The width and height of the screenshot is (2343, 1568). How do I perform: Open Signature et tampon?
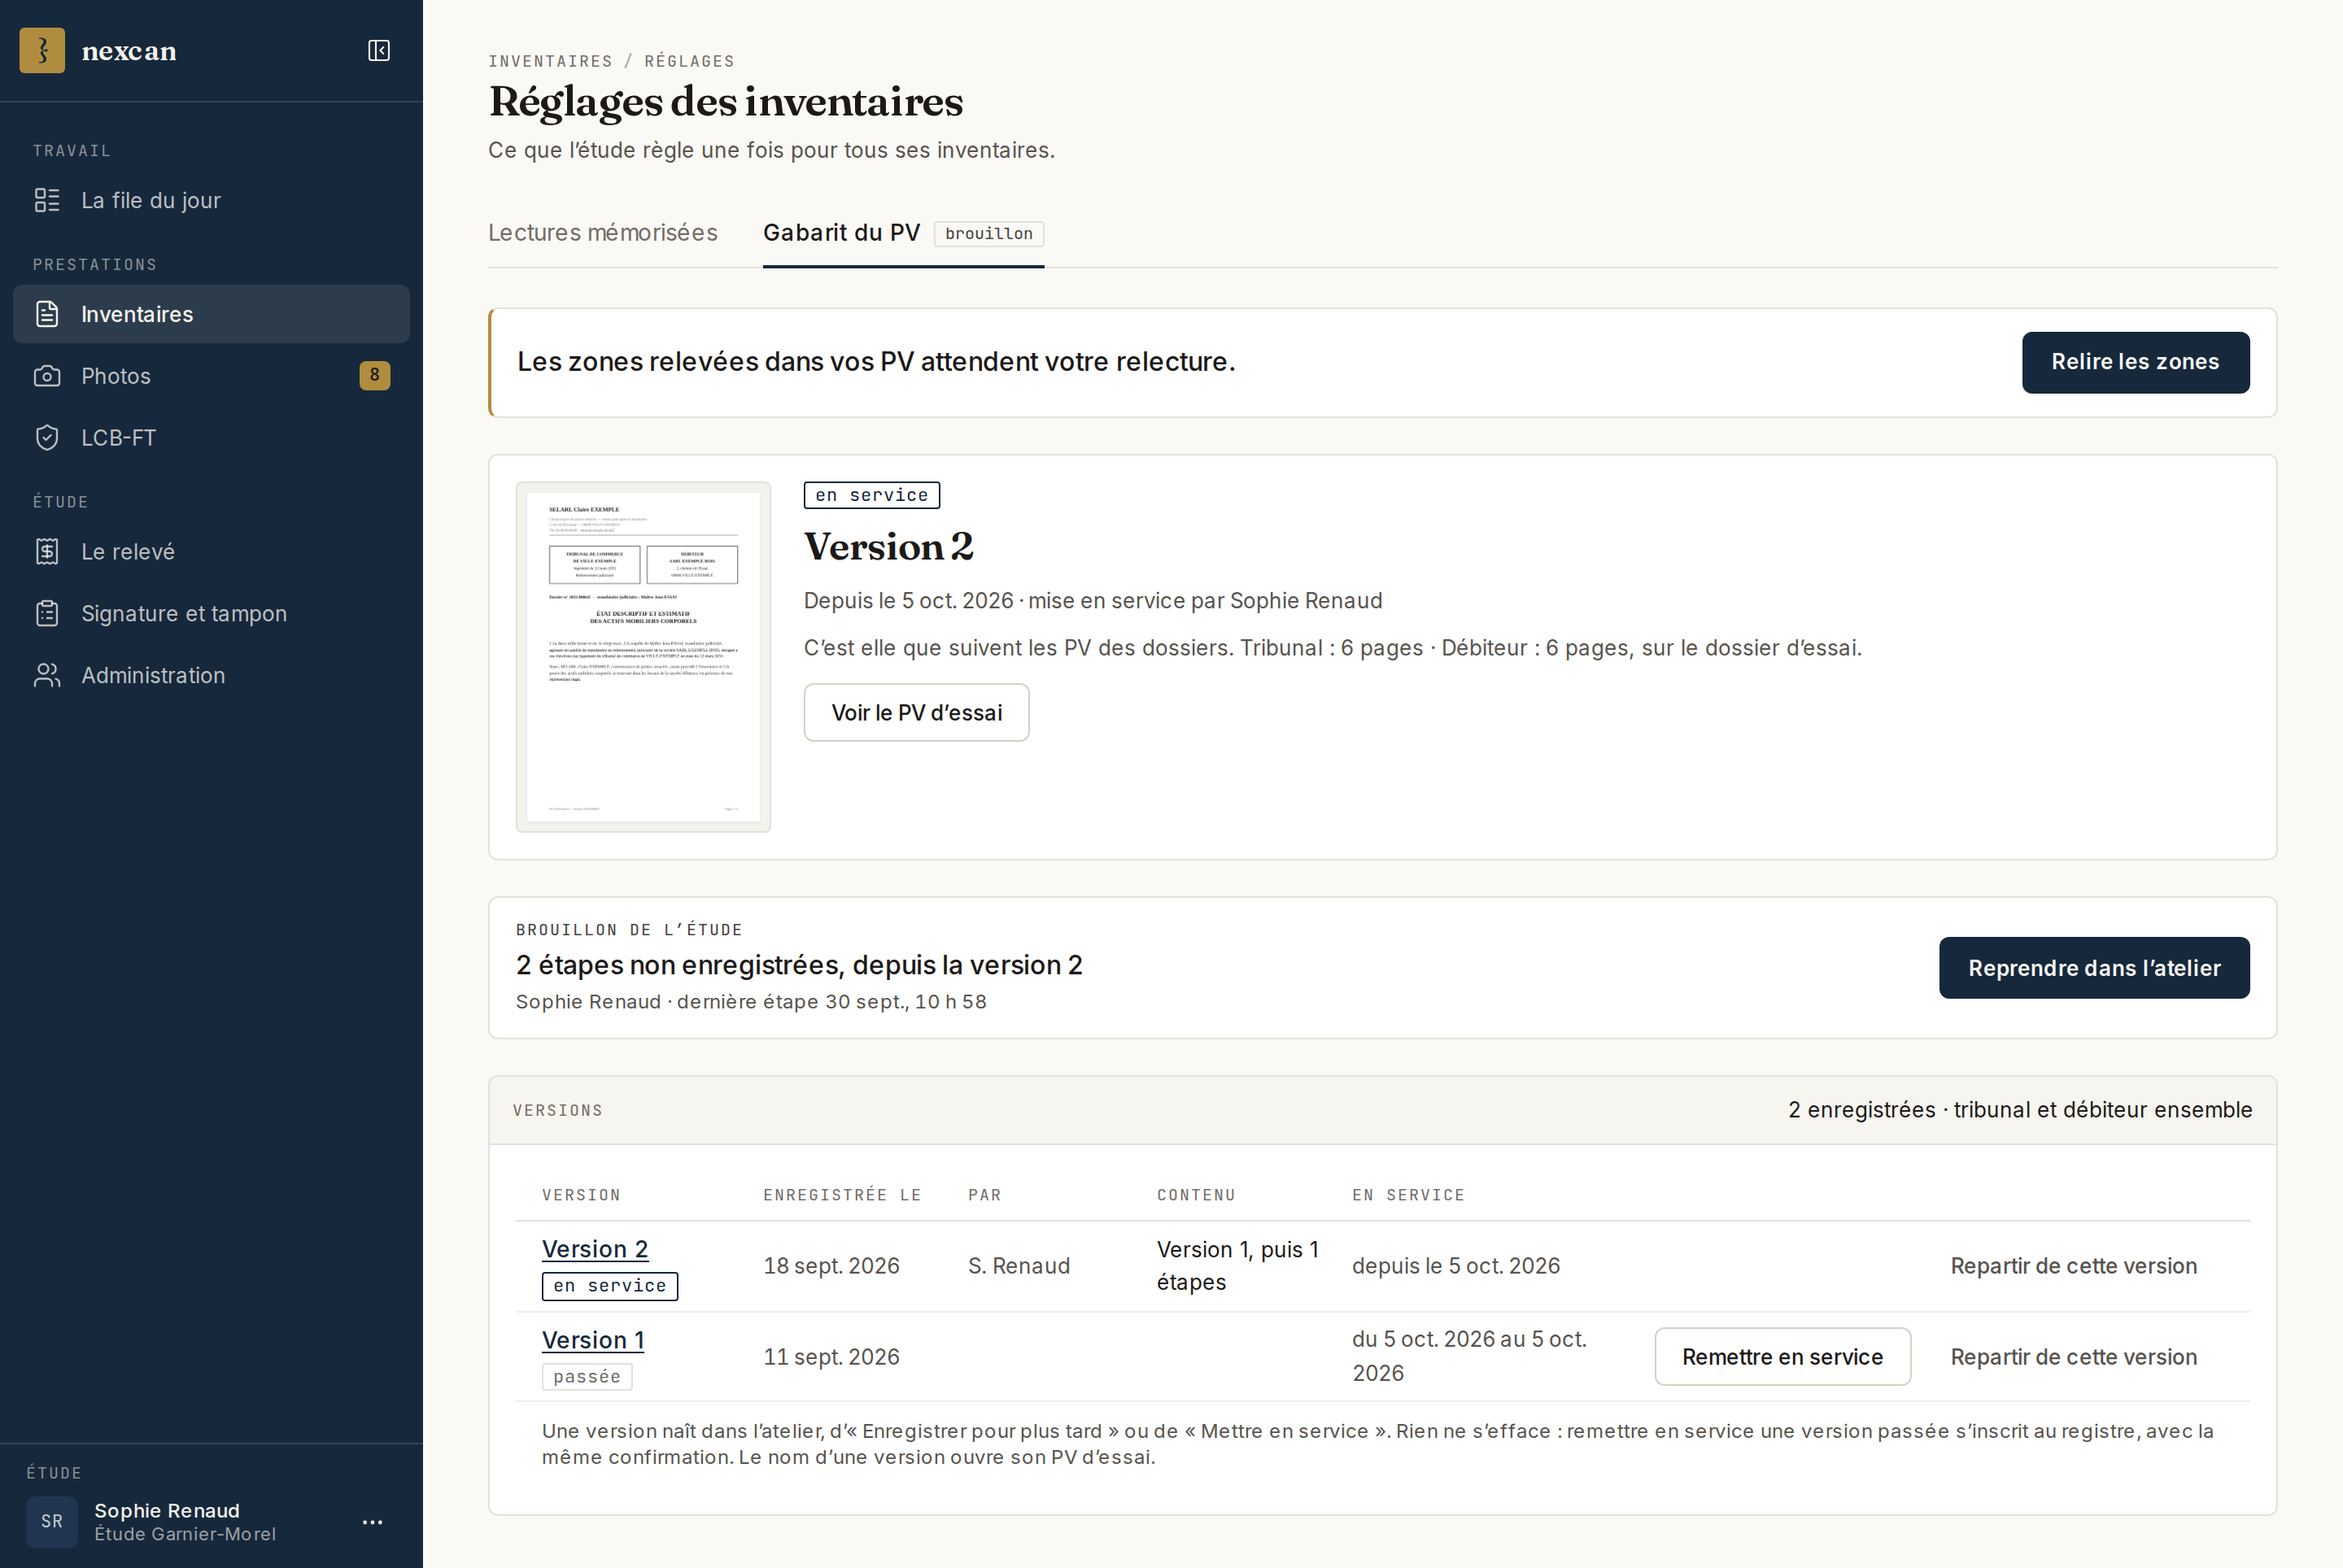tap(211, 614)
